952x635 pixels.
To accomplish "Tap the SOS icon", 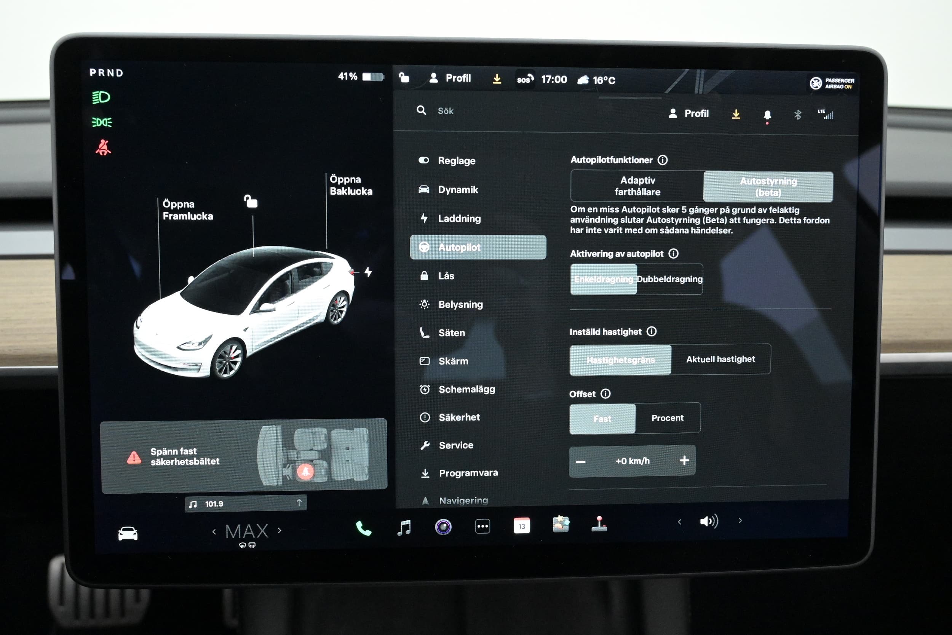I will coord(525,79).
